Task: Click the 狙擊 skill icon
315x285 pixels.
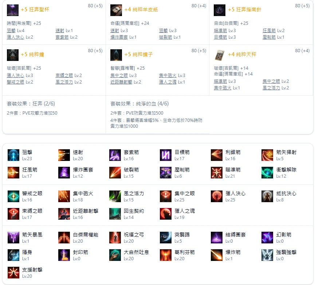Action: click(13, 155)
